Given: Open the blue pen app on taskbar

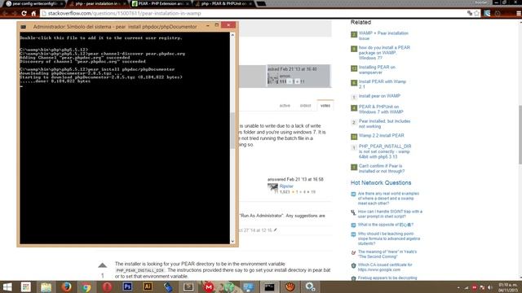Looking at the screenshot, I should (168, 286).
